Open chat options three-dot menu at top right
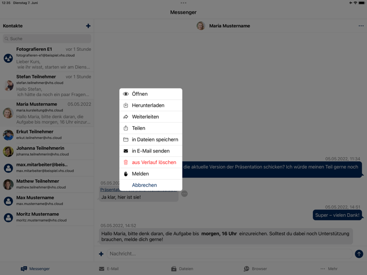Image resolution: width=367 pixels, height=275 pixels. click(361, 26)
